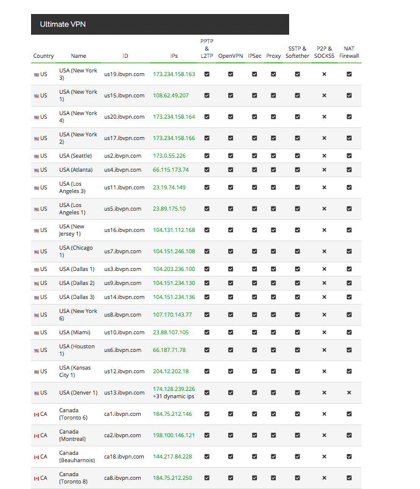Click the US flag in USA (Dallas 3) row

(37, 298)
